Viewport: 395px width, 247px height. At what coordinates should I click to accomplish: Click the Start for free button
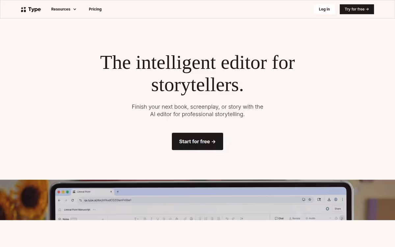pyautogui.click(x=197, y=141)
